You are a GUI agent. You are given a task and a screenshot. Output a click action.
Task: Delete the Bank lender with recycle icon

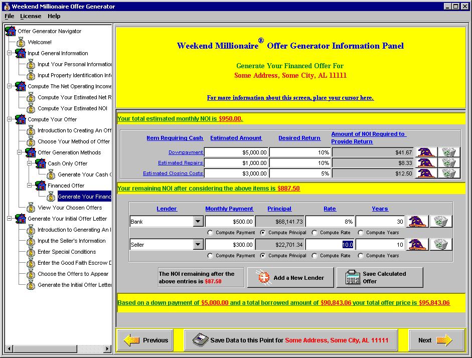tap(441, 222)
